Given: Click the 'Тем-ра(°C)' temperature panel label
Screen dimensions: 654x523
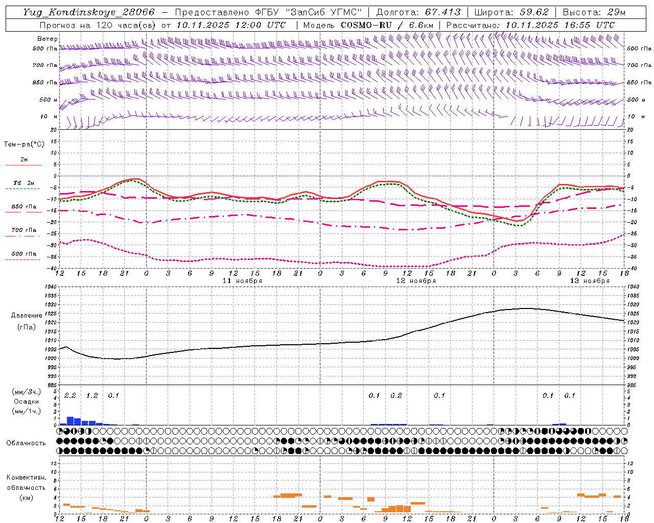Looking at the screenshot, I should tap(24, 145).
